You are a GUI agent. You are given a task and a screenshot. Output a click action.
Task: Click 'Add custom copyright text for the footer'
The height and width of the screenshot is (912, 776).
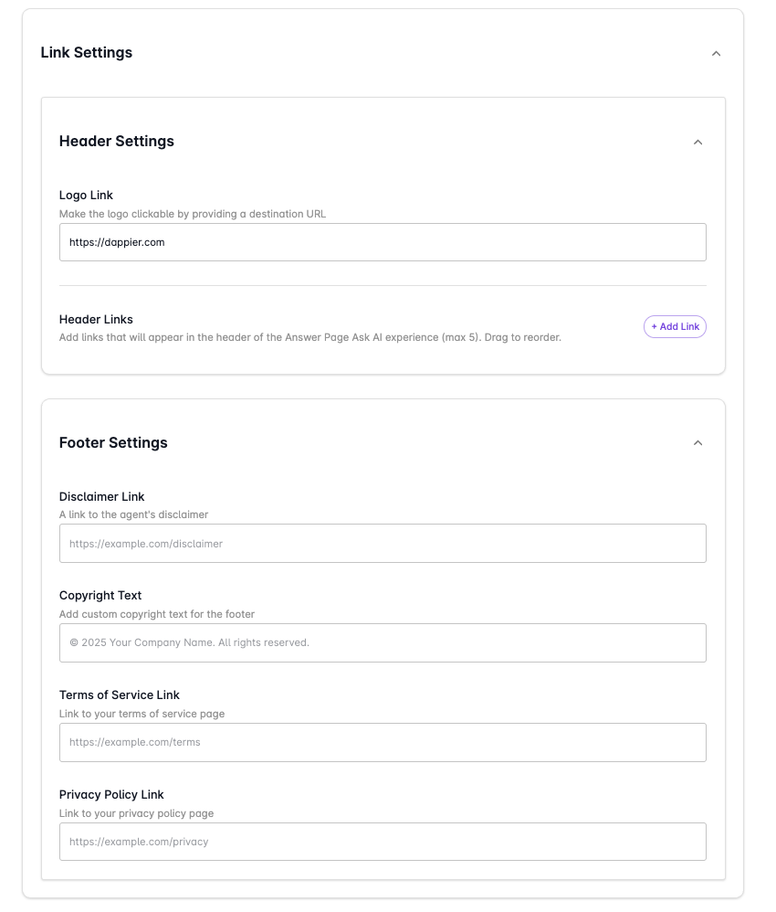[x=157, y=614]
